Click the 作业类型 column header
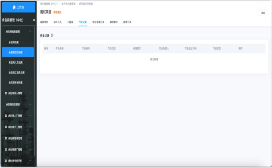The width and height of the screenshot is (272, 168). tap(112, 48)
